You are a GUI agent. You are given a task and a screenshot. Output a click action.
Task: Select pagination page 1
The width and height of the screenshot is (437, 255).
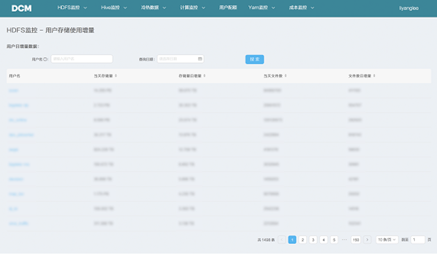(x=292, y=240)
